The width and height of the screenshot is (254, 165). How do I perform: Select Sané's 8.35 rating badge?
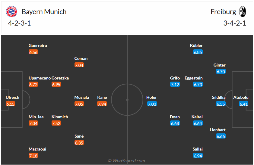click(79, 143)
